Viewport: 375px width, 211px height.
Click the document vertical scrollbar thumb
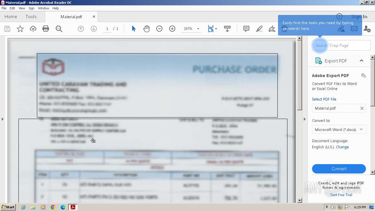[299, 76]
